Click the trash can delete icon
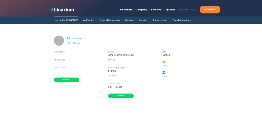The image size is (262, 114). pos(69,43)
